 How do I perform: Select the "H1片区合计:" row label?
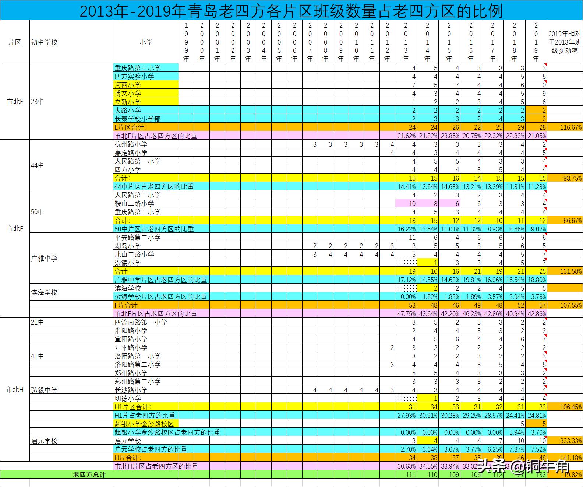(146, 407)
